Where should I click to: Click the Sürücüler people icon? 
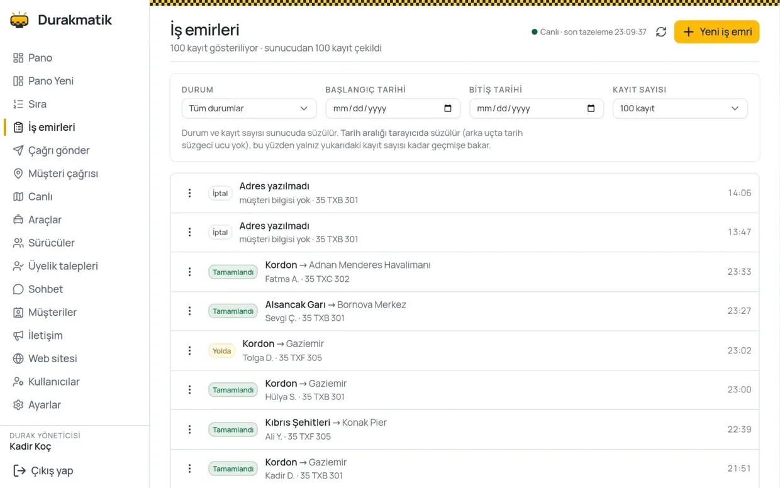(x=18, y=243)
